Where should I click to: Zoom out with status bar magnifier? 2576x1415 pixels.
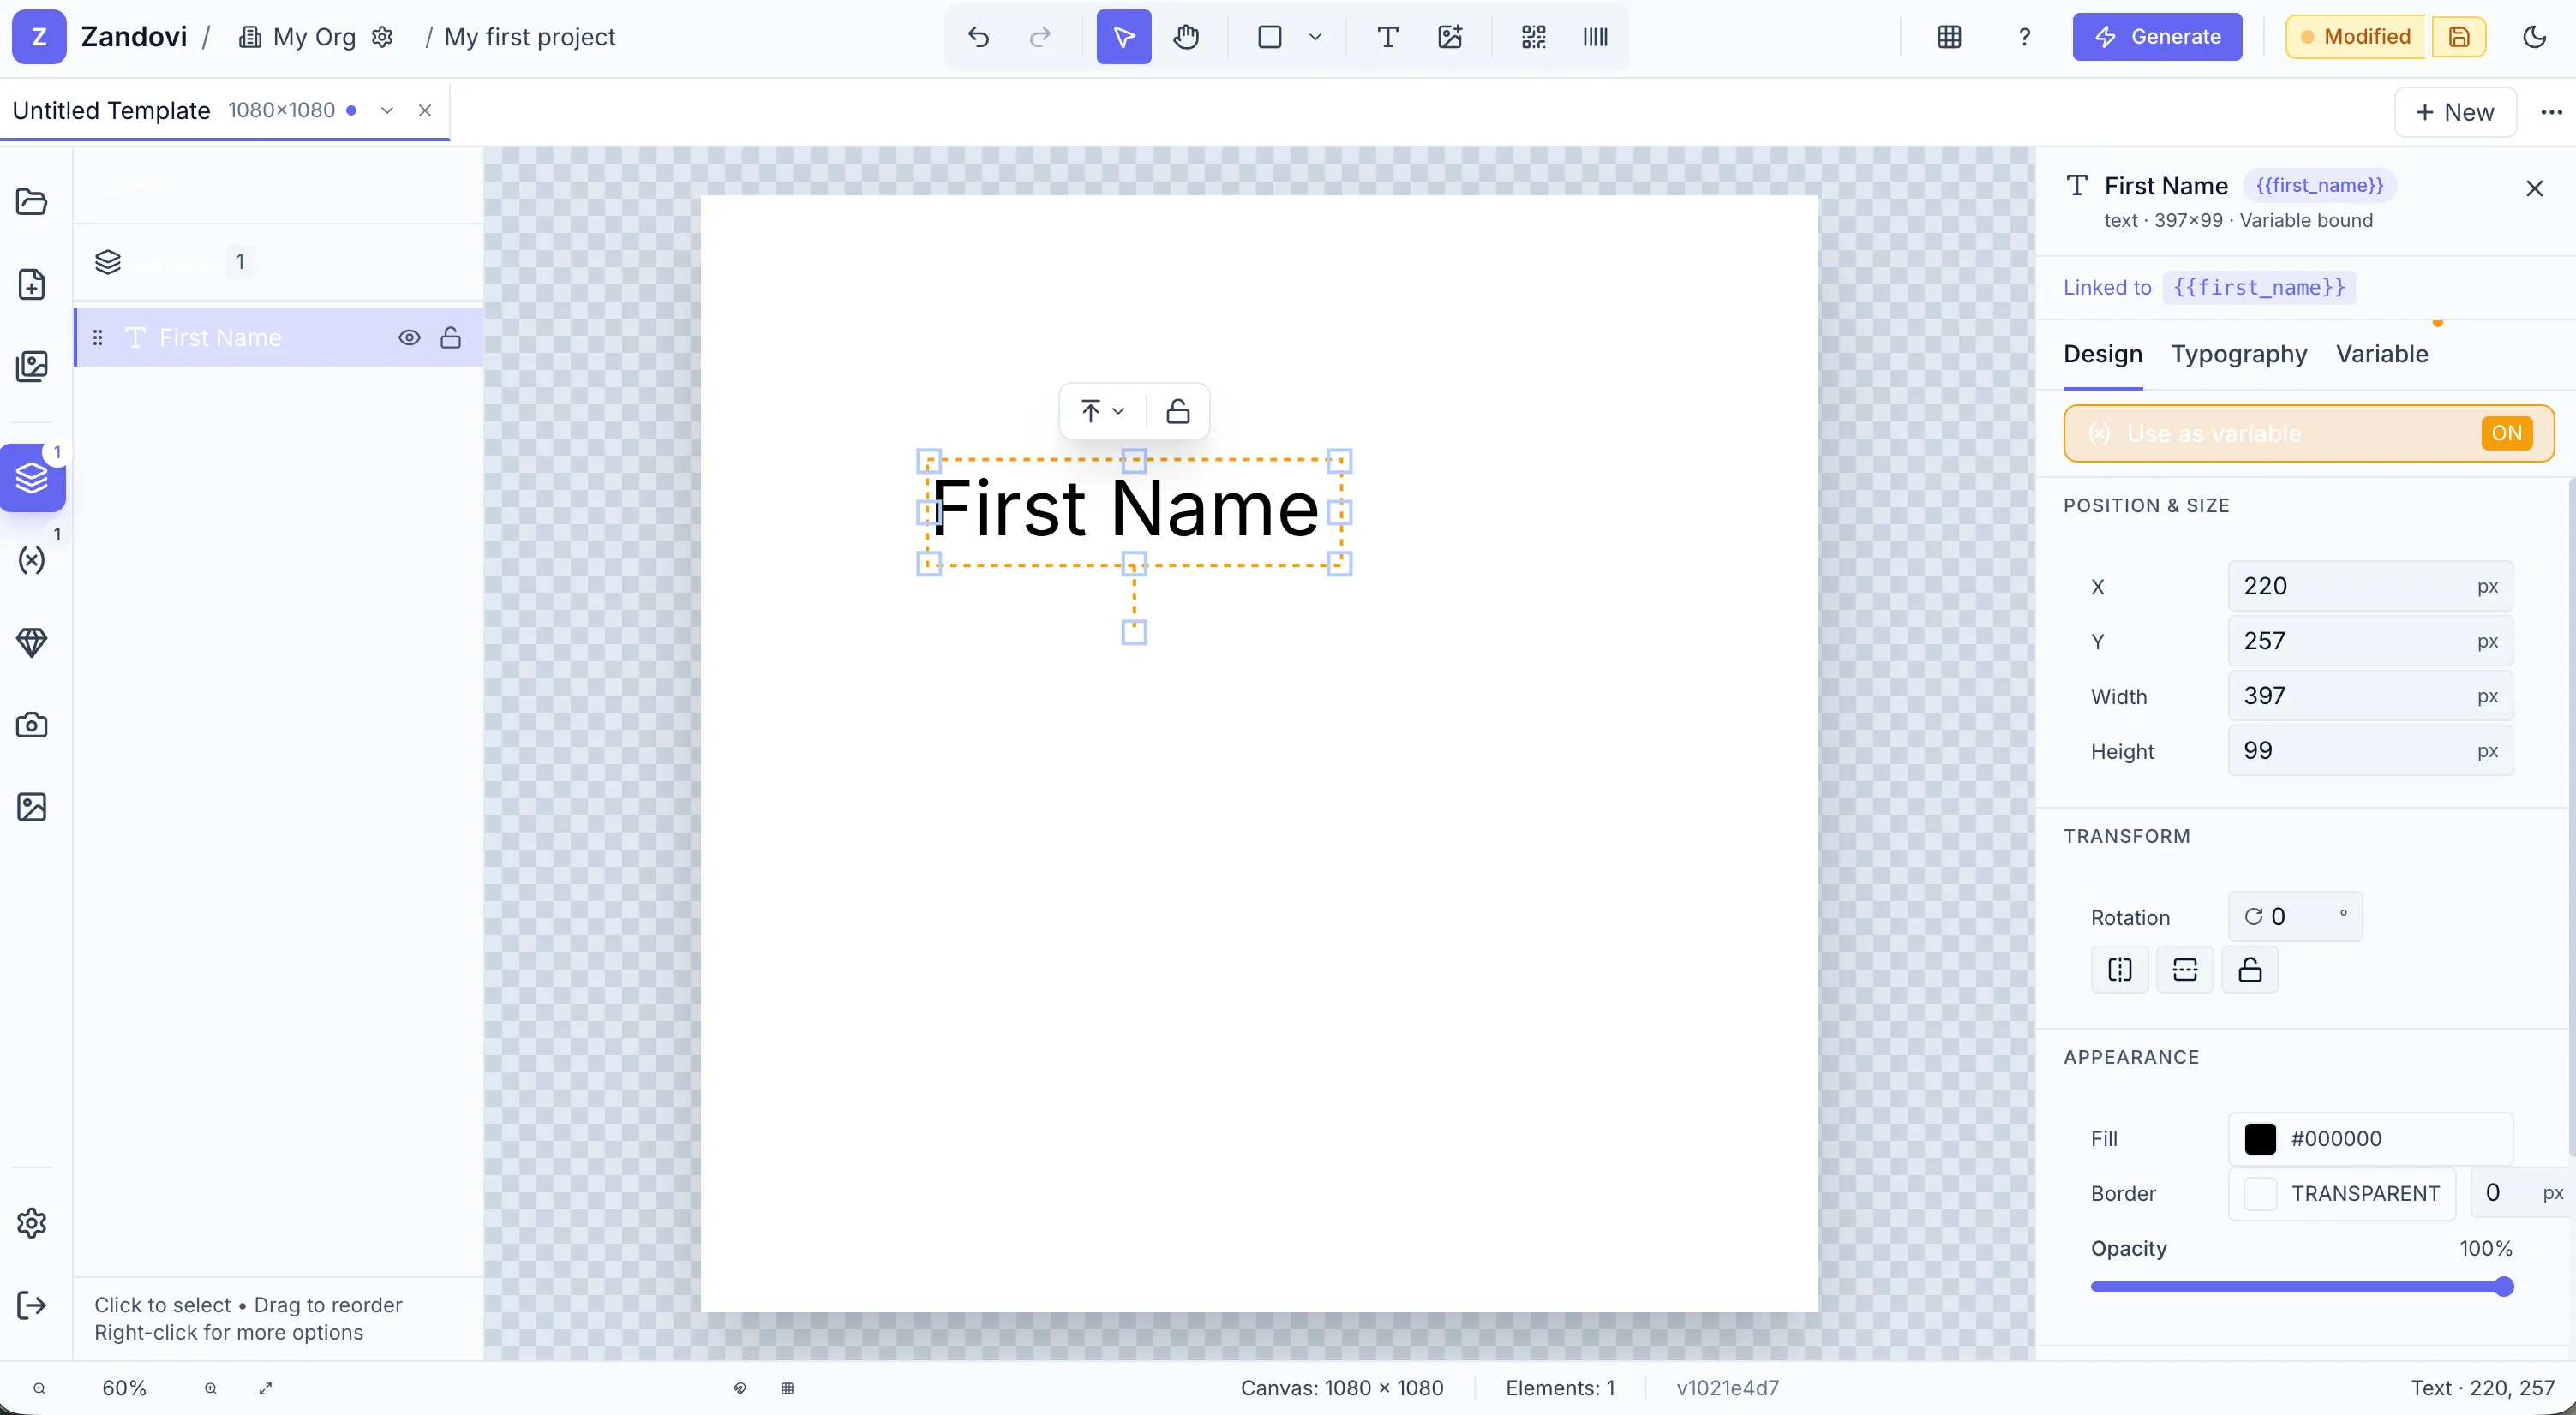pos(39,1388)
